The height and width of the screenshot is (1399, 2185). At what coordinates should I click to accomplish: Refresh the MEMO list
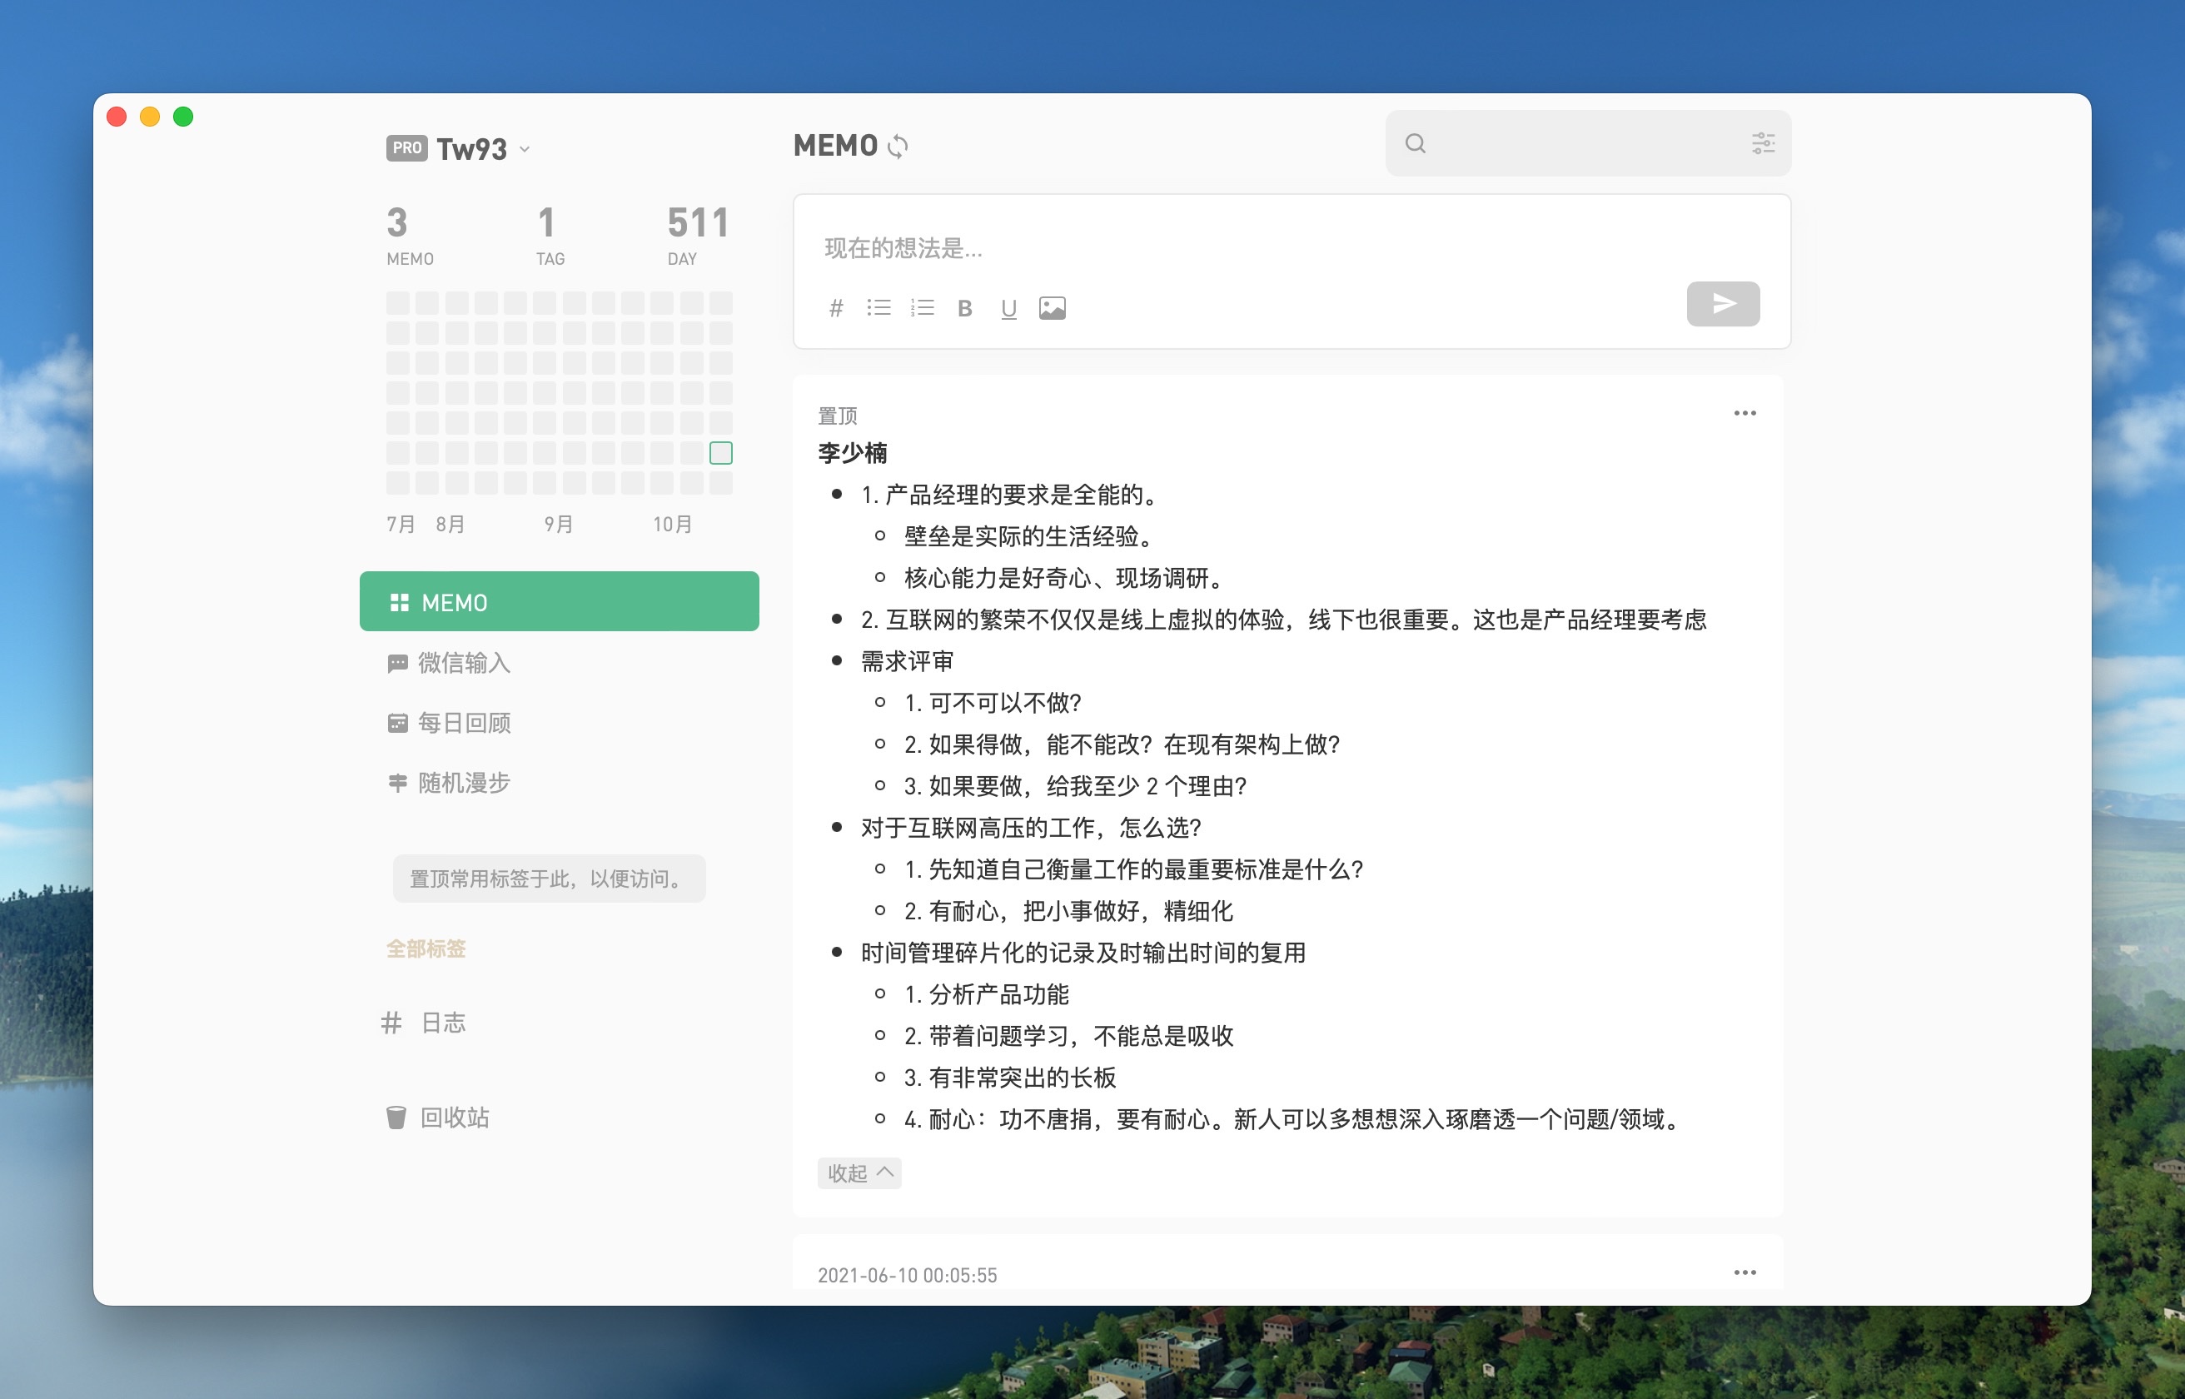click(x=898, y=146)
